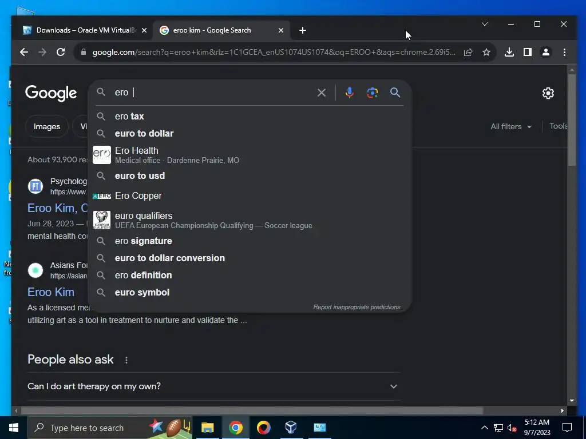
Task: Click the vertical scrollbar thumb
Action: click(572, 119)
